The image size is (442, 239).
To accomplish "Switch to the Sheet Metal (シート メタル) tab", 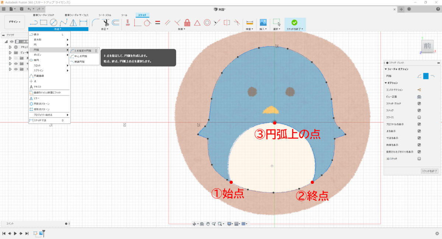I will click(x=105, y=15).
